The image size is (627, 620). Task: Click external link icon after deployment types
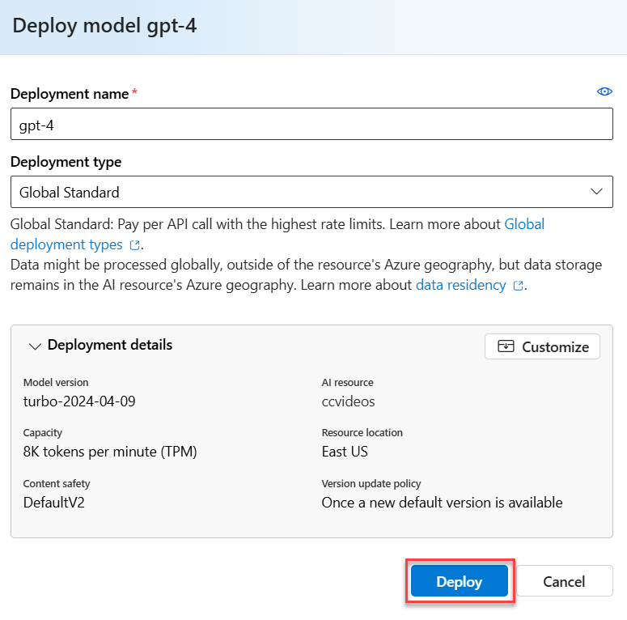point(135,244)
